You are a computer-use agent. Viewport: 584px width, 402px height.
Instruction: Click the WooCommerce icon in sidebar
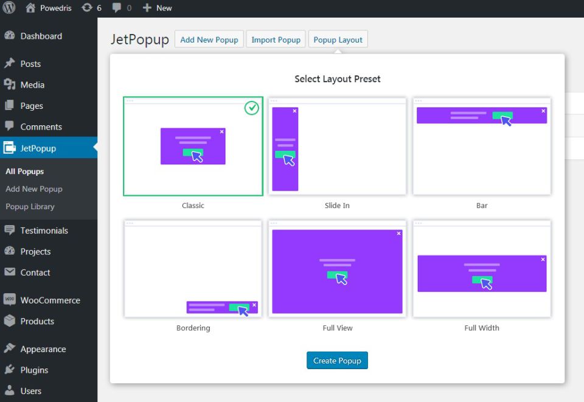click(x=9, y=300)
